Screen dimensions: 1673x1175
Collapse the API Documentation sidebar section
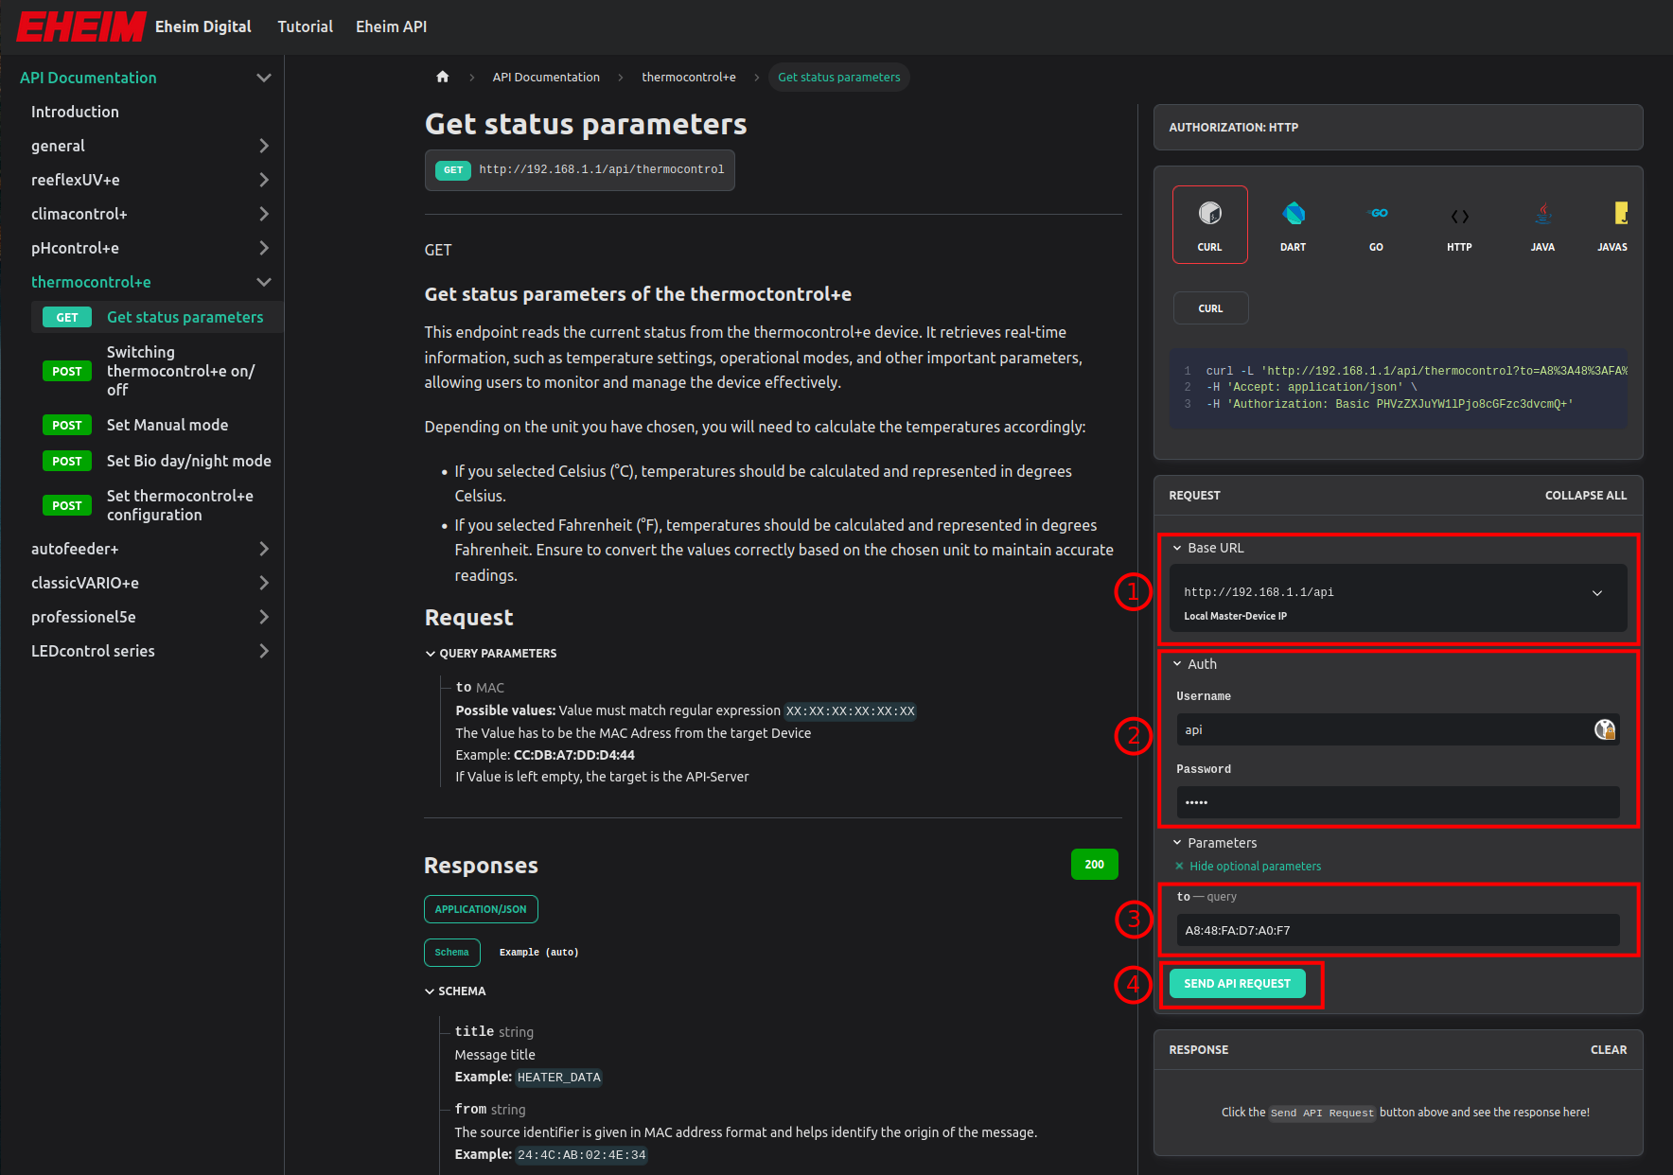(264, 78)
